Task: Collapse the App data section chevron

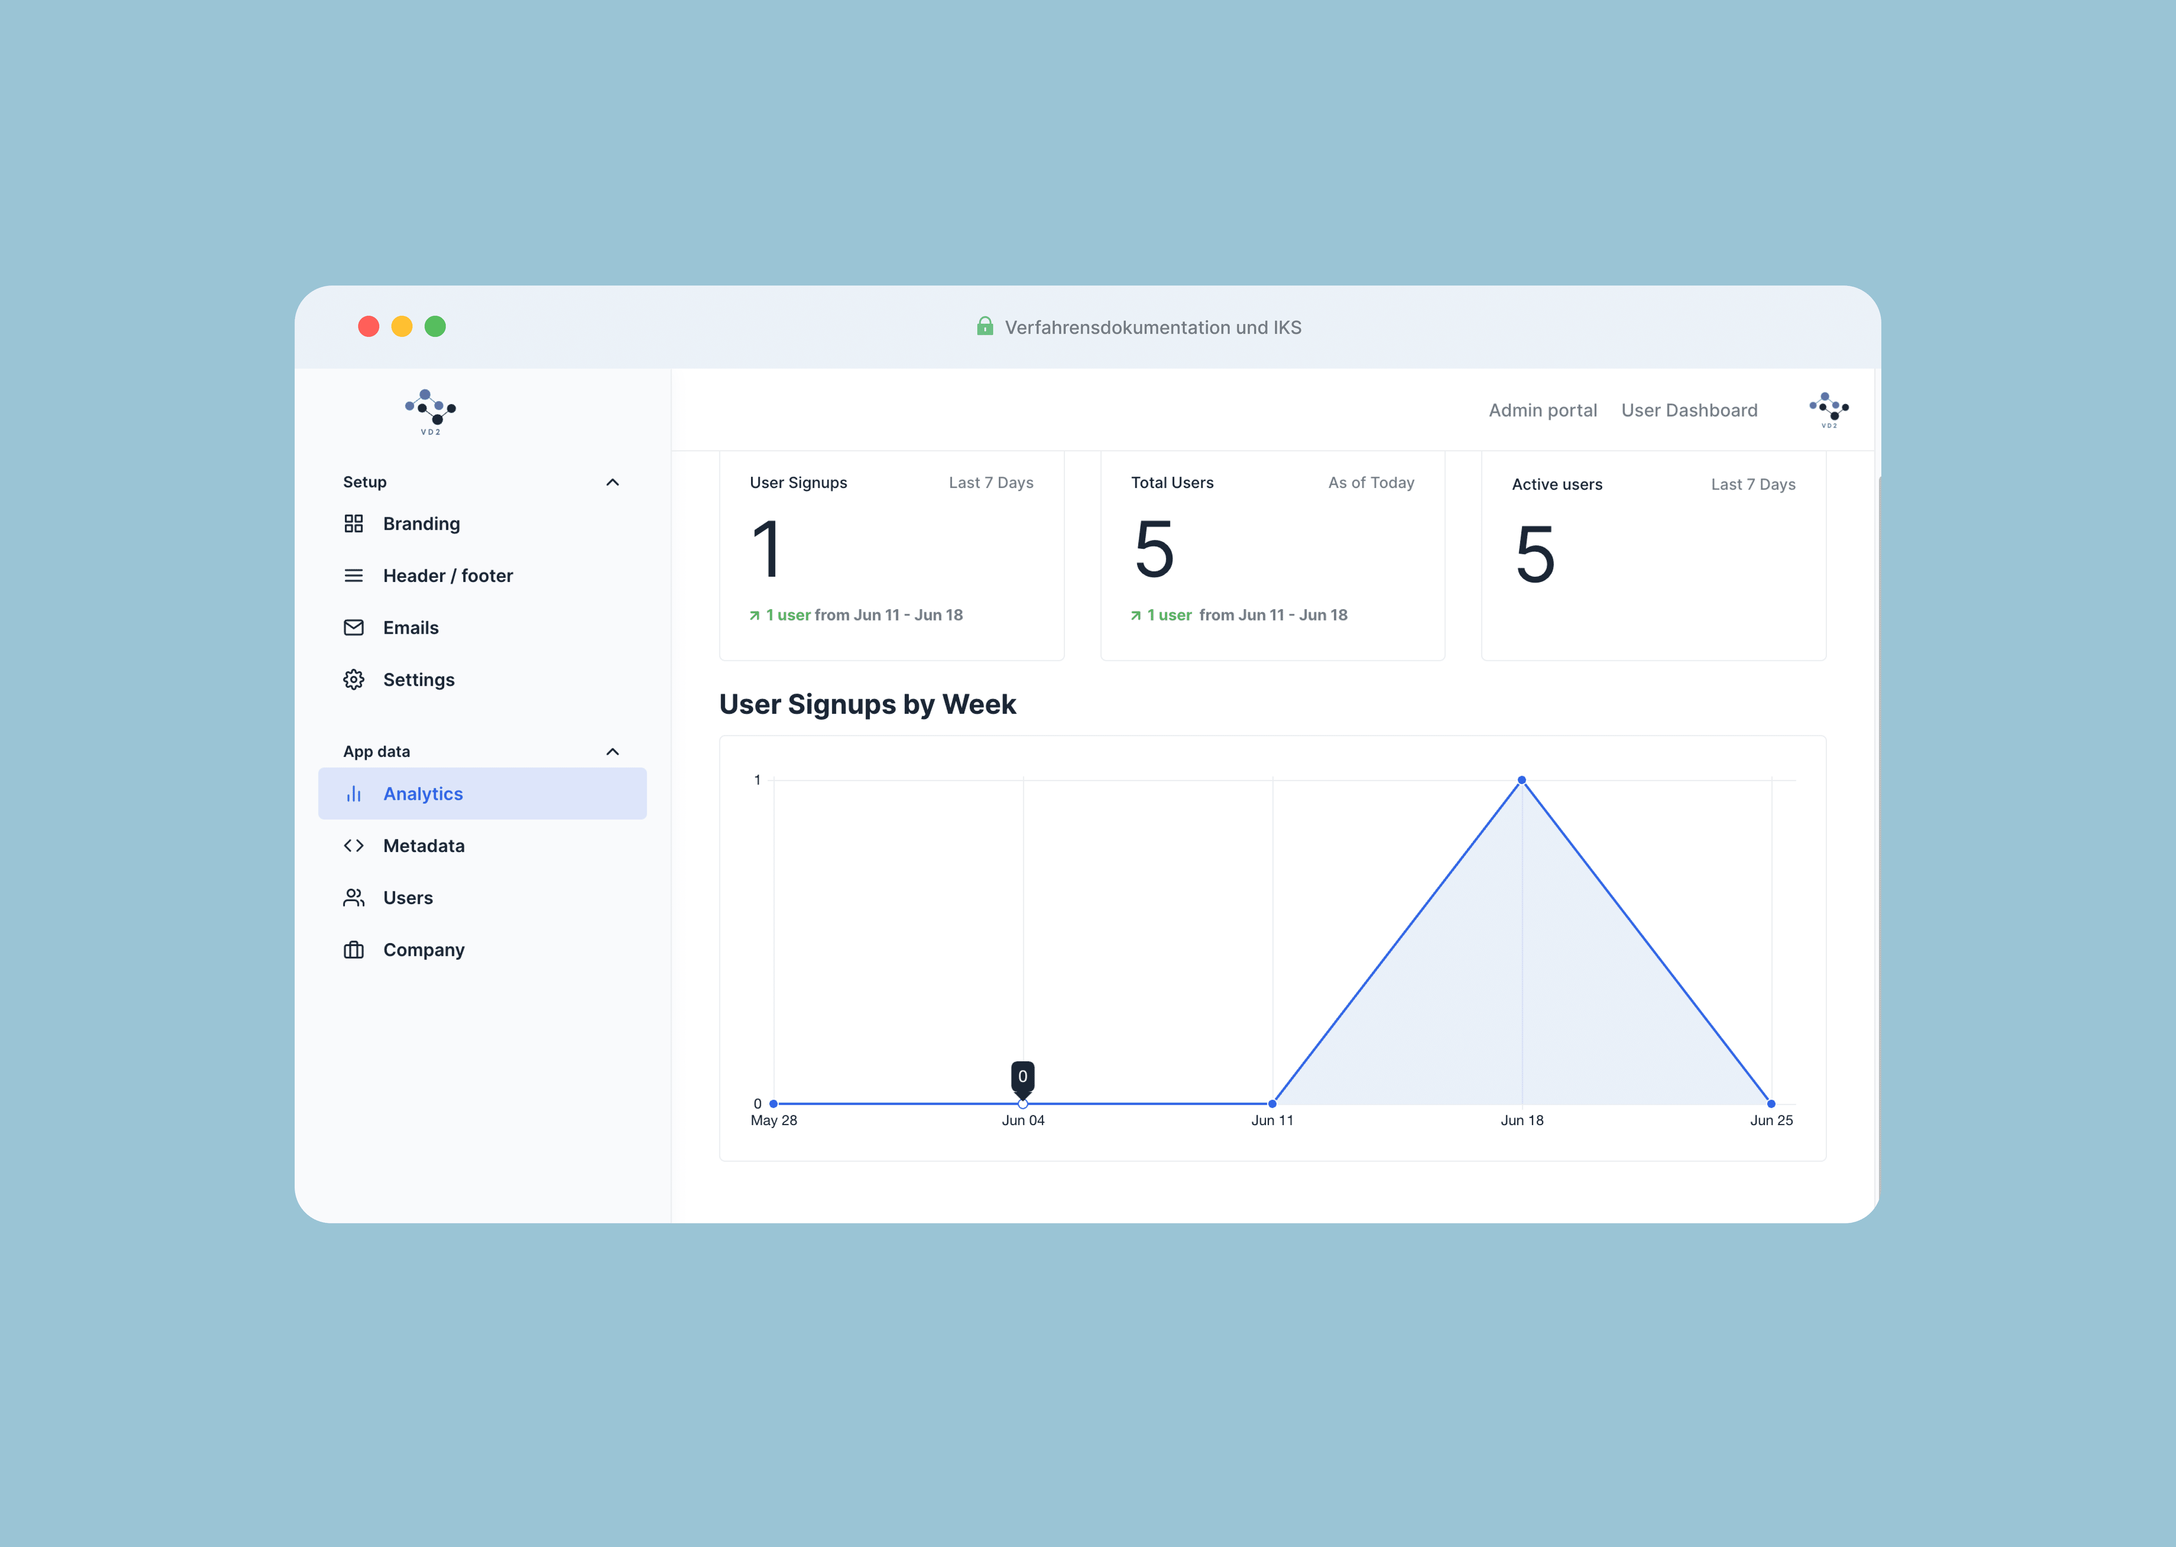Action: coord(613,752)
